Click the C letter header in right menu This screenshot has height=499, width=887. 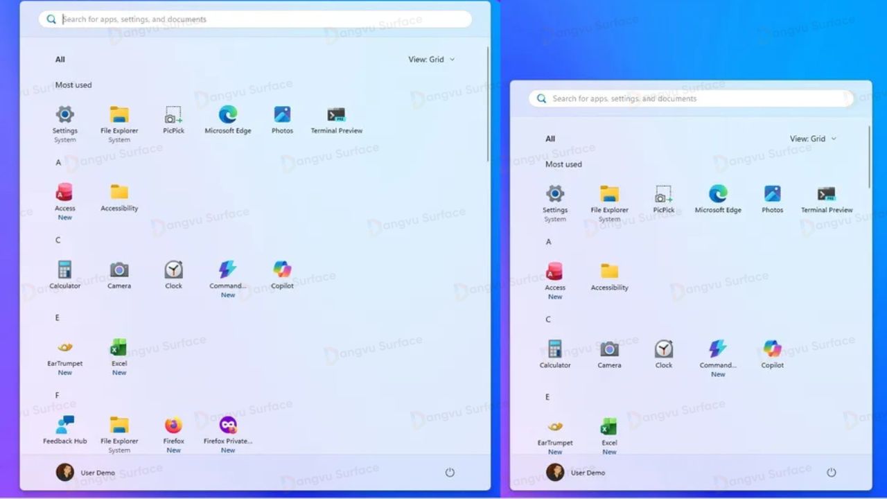[x=548, y=319]
